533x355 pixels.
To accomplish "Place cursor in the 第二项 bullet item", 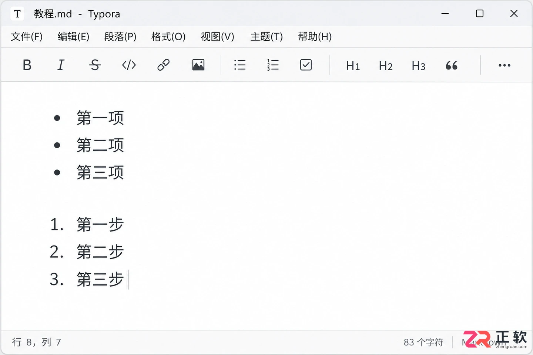I will click(x=100, y=145).
